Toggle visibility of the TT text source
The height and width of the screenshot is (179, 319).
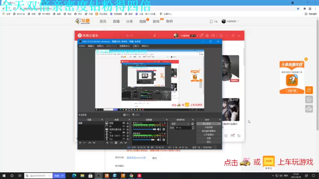point(124,132)
